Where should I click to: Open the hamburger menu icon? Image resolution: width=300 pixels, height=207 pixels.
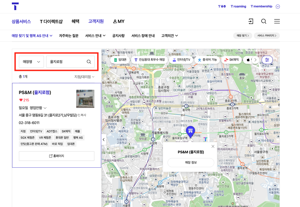coord(277,21)
